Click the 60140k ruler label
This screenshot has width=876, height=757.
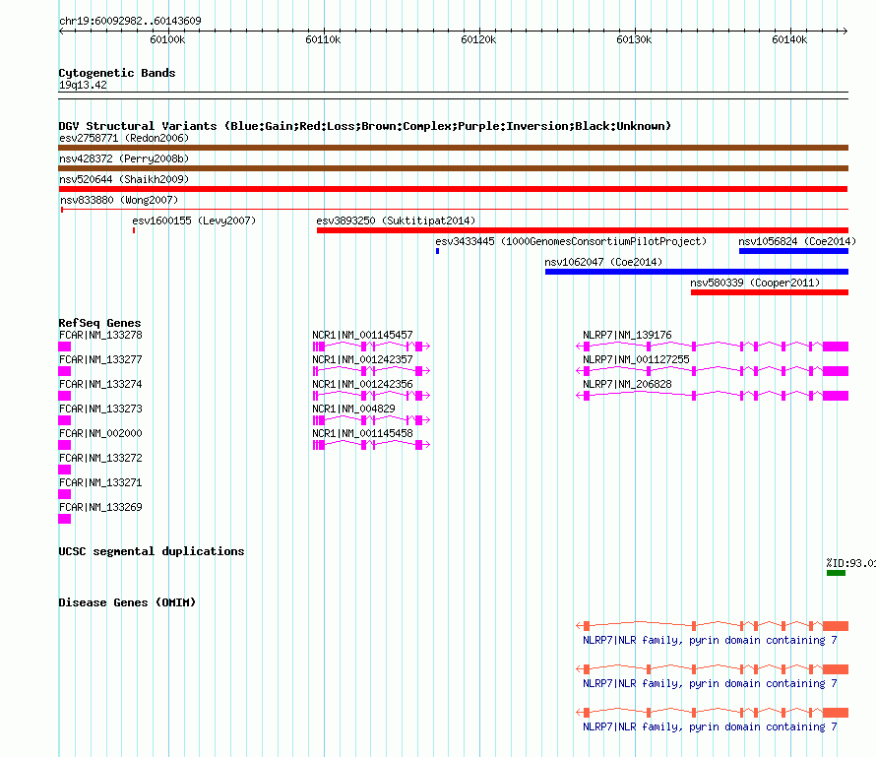point(789,39)
